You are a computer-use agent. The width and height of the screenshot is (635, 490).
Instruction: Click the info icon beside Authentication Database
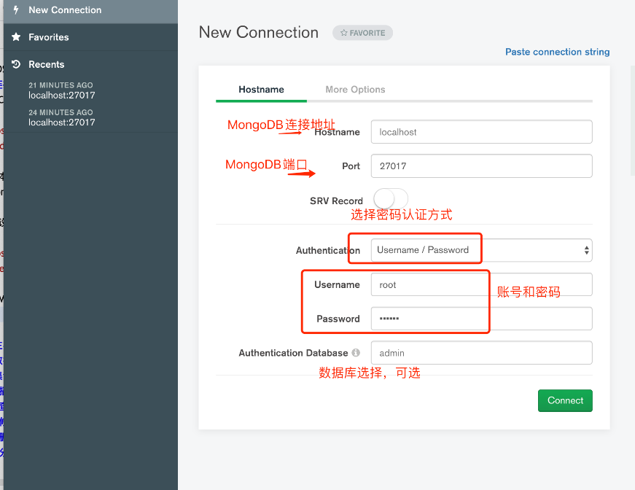[x=356, y=353]
